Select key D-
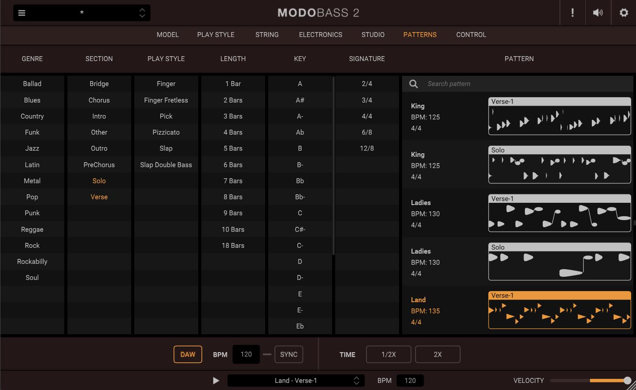 click(300, 278)
